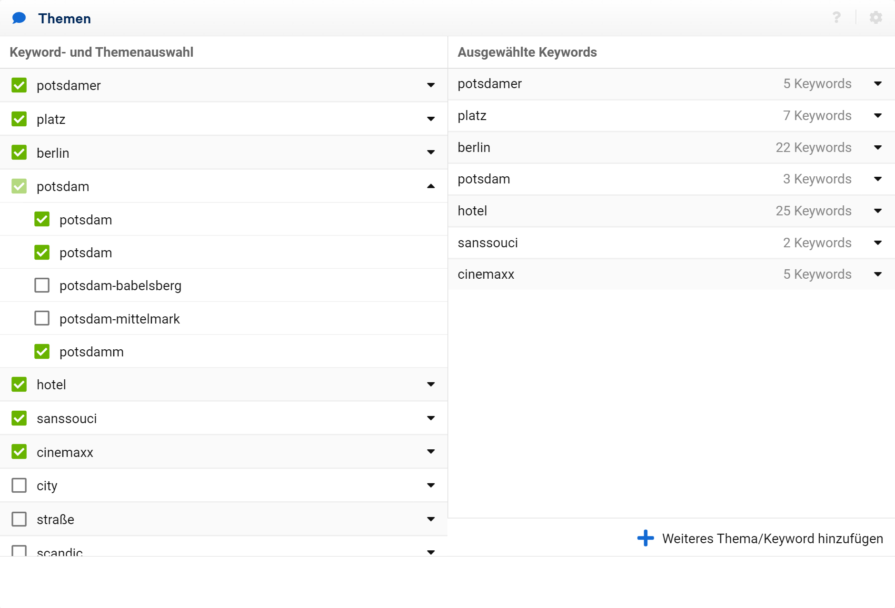Screen dimensions: 895x608
Task: Select sanssouci row in Ausgewählte Keywords
Action: (x=488, y=243)
